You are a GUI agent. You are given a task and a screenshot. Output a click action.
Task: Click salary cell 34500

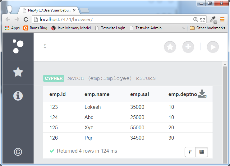(x=137, y=138)
